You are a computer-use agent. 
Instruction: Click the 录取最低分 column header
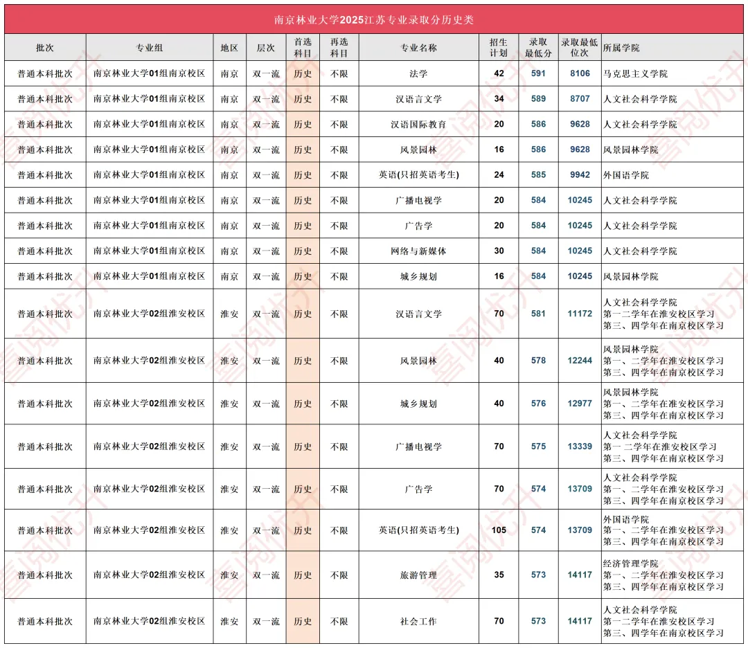[538, 48]
